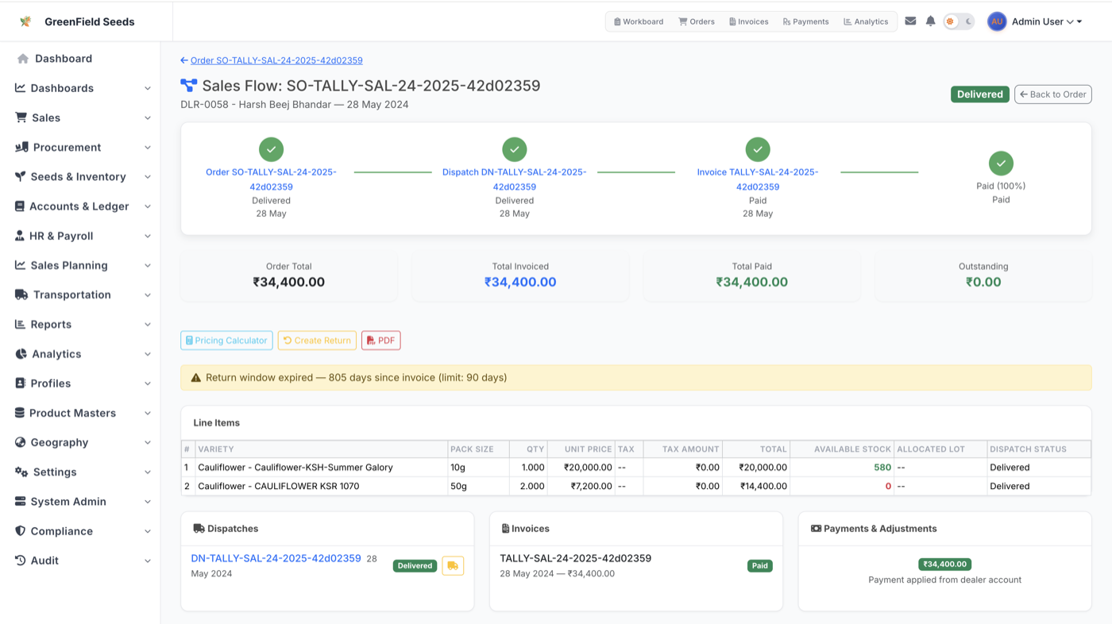Expand the Sales sidebar chevron
Screen dimensions: 1112x624
(x=148, y=117)
